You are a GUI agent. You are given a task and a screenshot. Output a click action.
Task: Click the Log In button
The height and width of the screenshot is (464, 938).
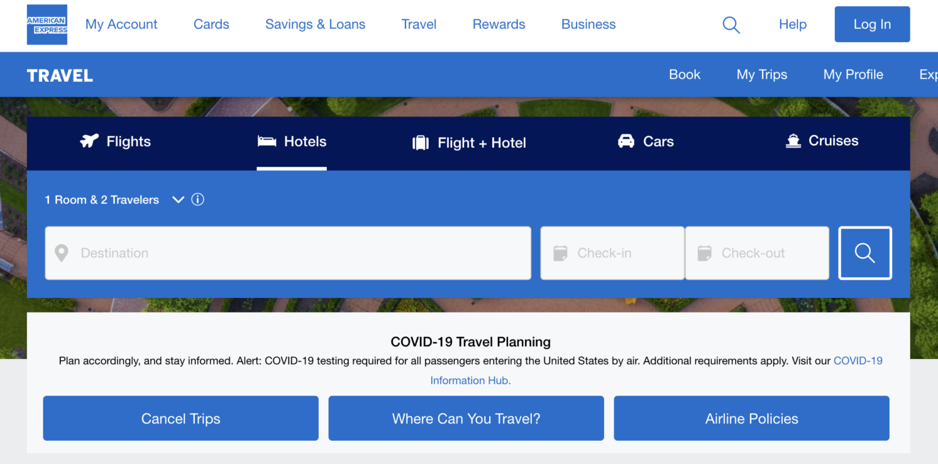(872, 24)
